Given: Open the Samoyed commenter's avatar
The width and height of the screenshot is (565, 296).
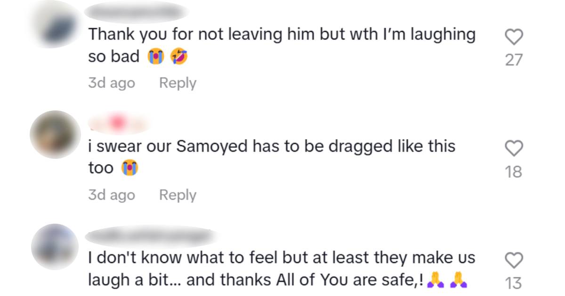Looking at the screenshot, I should click(54, 134).
